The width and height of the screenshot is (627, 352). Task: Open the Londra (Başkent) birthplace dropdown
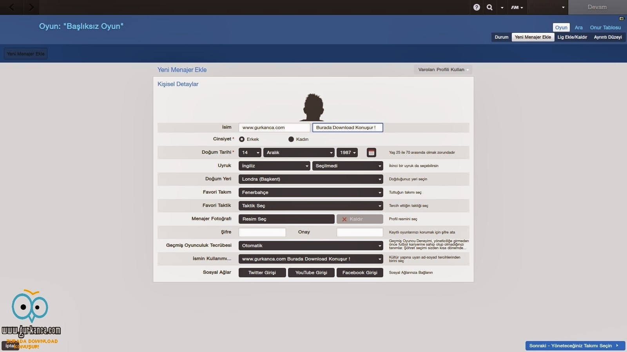click(311, 179)
